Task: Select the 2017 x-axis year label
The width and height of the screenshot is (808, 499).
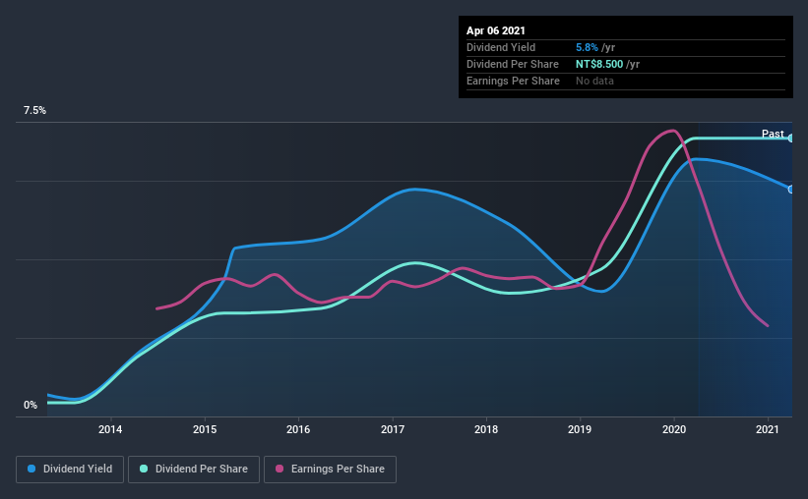Action: [393, 429]
